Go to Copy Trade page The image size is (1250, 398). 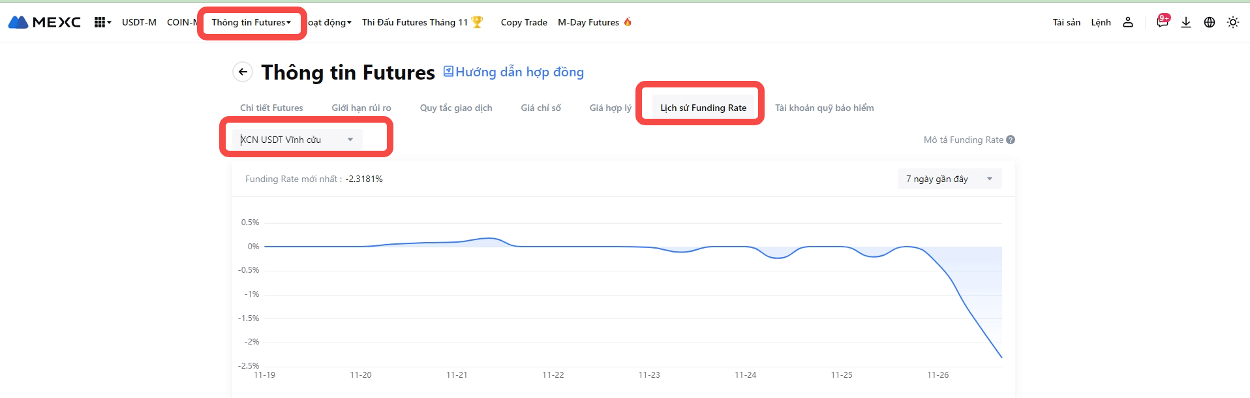(x=524, y=22)
